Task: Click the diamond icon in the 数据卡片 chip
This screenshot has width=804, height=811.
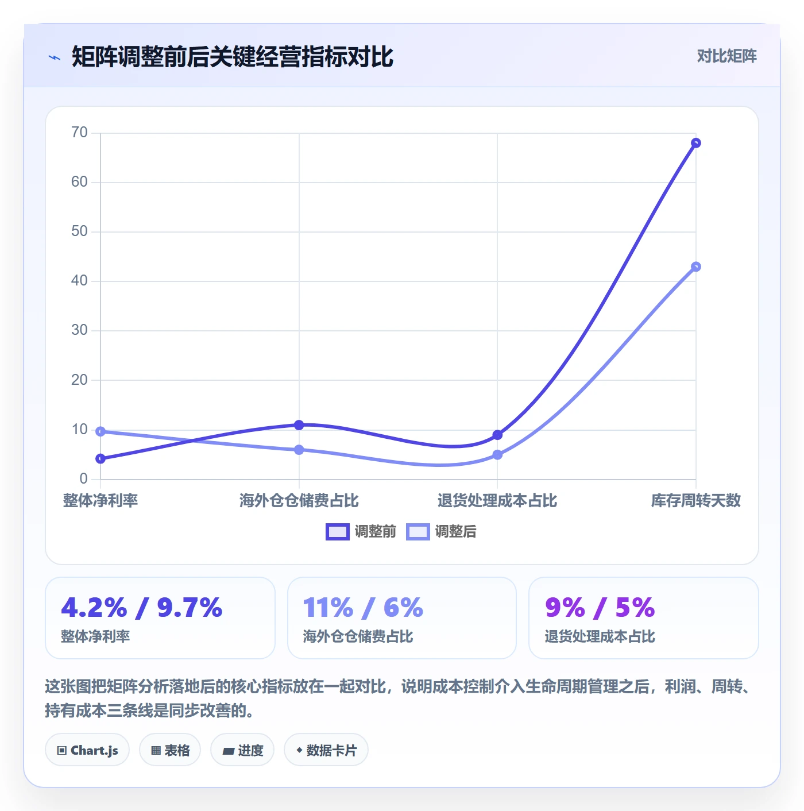Action: click(299, 750)
